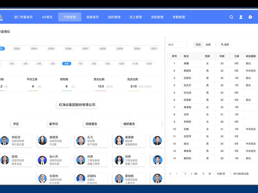Image resolution: width=258 pixels, height=193 pixels.
Task: Click the page number input box
Action: (x=185, y=174)
